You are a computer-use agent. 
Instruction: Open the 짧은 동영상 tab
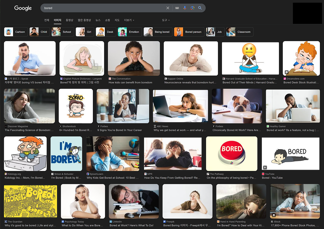click(84, 20)
